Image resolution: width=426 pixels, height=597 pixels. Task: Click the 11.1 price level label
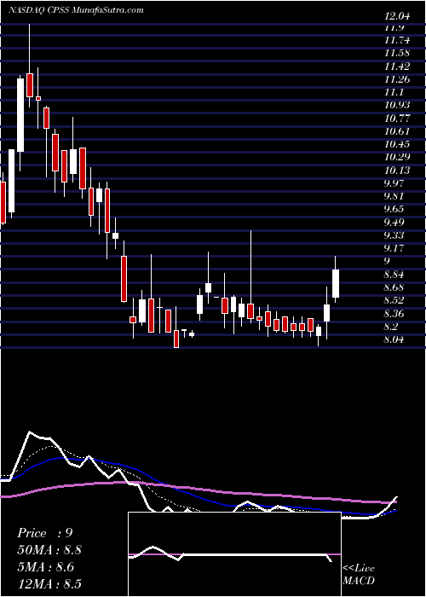394,93
